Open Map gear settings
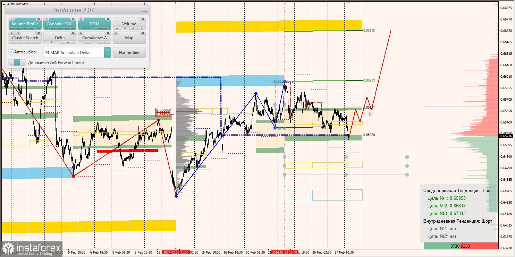The width and height of the screenshot is (515, 257). tap(143, 33)
